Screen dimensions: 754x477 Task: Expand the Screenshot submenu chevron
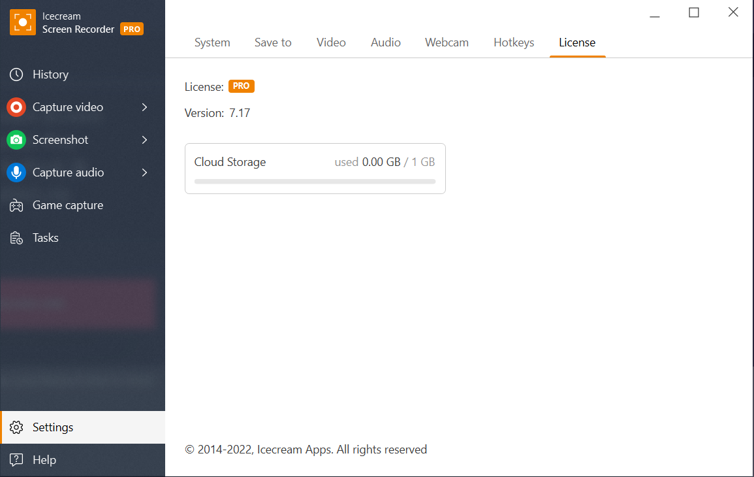[x=144, y=140]
